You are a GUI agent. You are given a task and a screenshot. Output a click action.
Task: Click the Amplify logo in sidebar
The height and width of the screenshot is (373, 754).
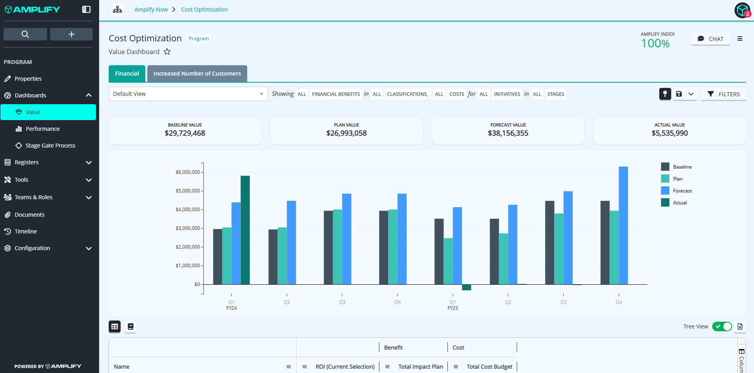pyautogui.click(x=32, y=10)
